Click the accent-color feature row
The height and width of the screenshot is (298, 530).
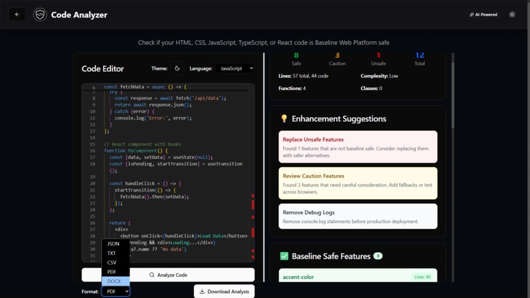(358, 276)
